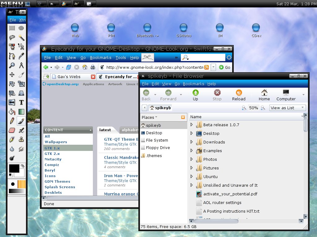
Task: Open the Wallpapers category link
Action: [56, 142]
